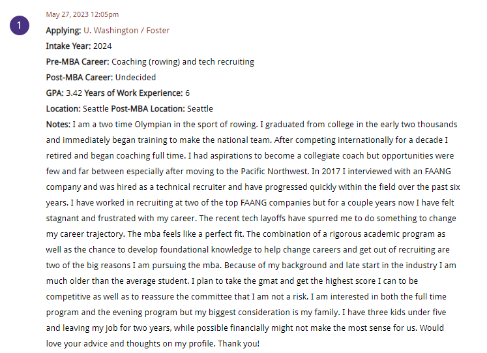This screenshot has height=353, width=487.
Task: Click the closing Thank you! text
Action: tap(239, 344)
